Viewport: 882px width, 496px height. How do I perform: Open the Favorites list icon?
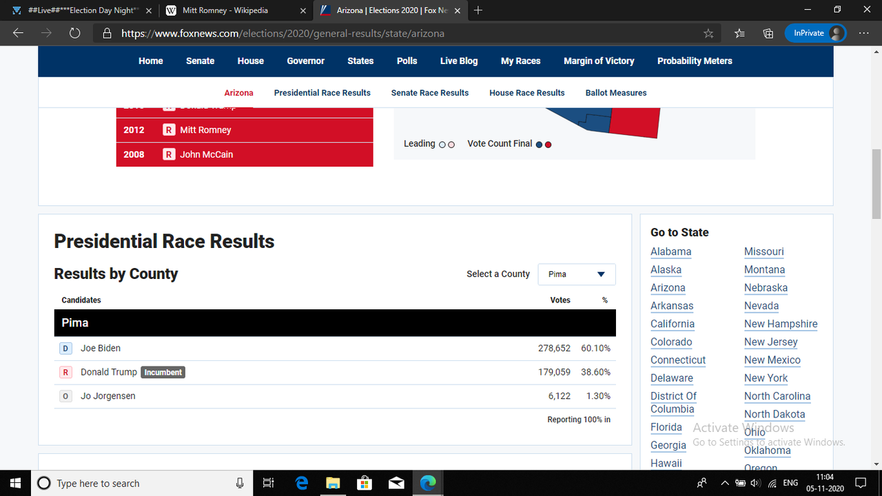(x=739, y=33)
